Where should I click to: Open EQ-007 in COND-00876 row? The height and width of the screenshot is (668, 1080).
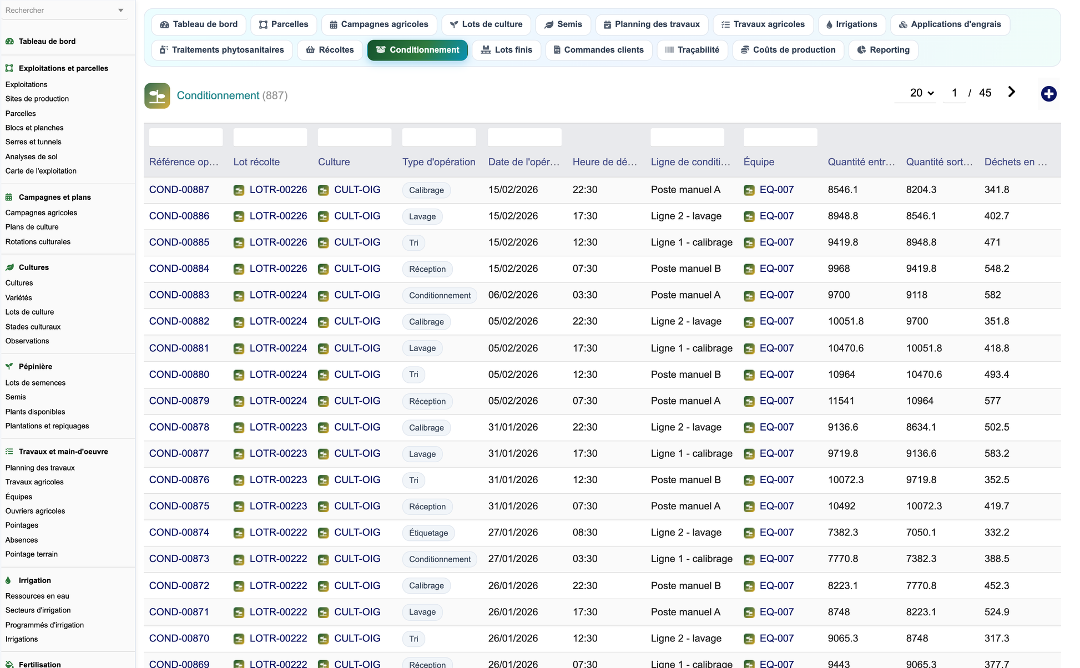pos(776,480)
